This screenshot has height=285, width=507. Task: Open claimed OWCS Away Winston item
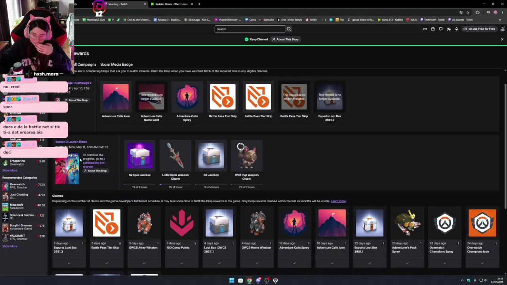[144, 223]
